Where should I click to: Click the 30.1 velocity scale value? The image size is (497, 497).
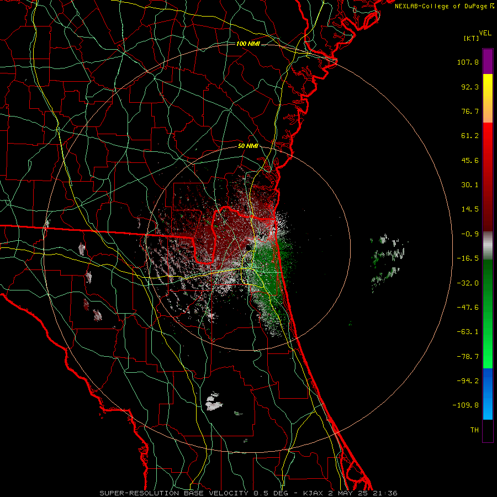(470, 185)
